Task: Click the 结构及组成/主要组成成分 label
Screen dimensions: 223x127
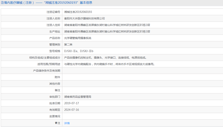Action: coord(45,58)
